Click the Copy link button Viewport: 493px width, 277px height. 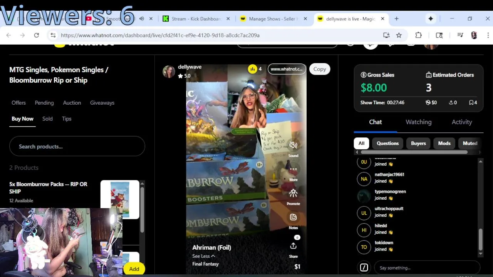tap(319, 69)
